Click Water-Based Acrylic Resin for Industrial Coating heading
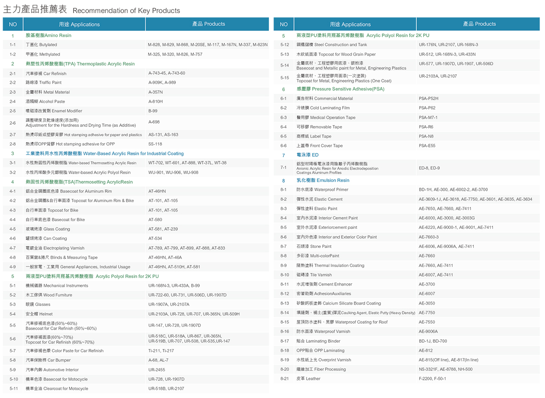Screen dimensions: 545x398 tap(104, 154)
